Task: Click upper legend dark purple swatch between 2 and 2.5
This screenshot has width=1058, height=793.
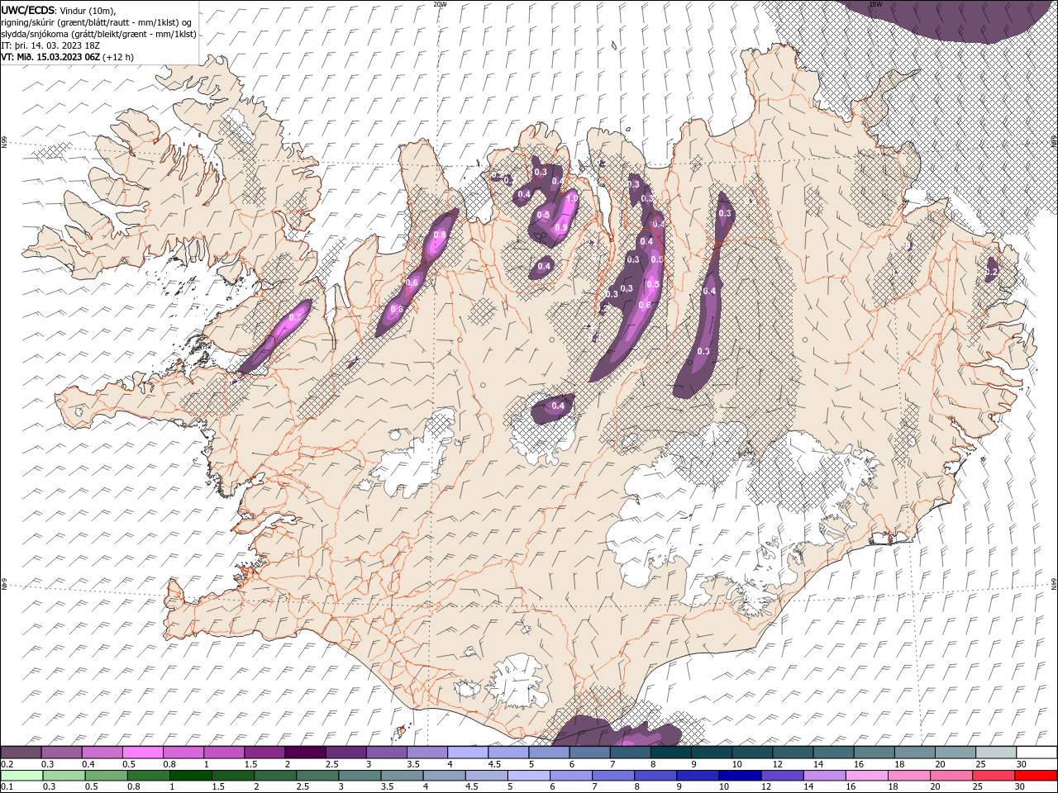Action: click(x=305, y=753)
